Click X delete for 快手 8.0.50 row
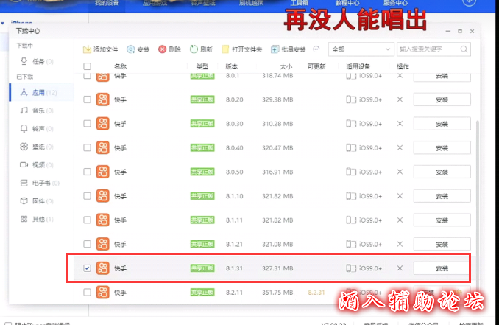Image resolution: width=499 pixels, height=325 pixels. [400, 172]
